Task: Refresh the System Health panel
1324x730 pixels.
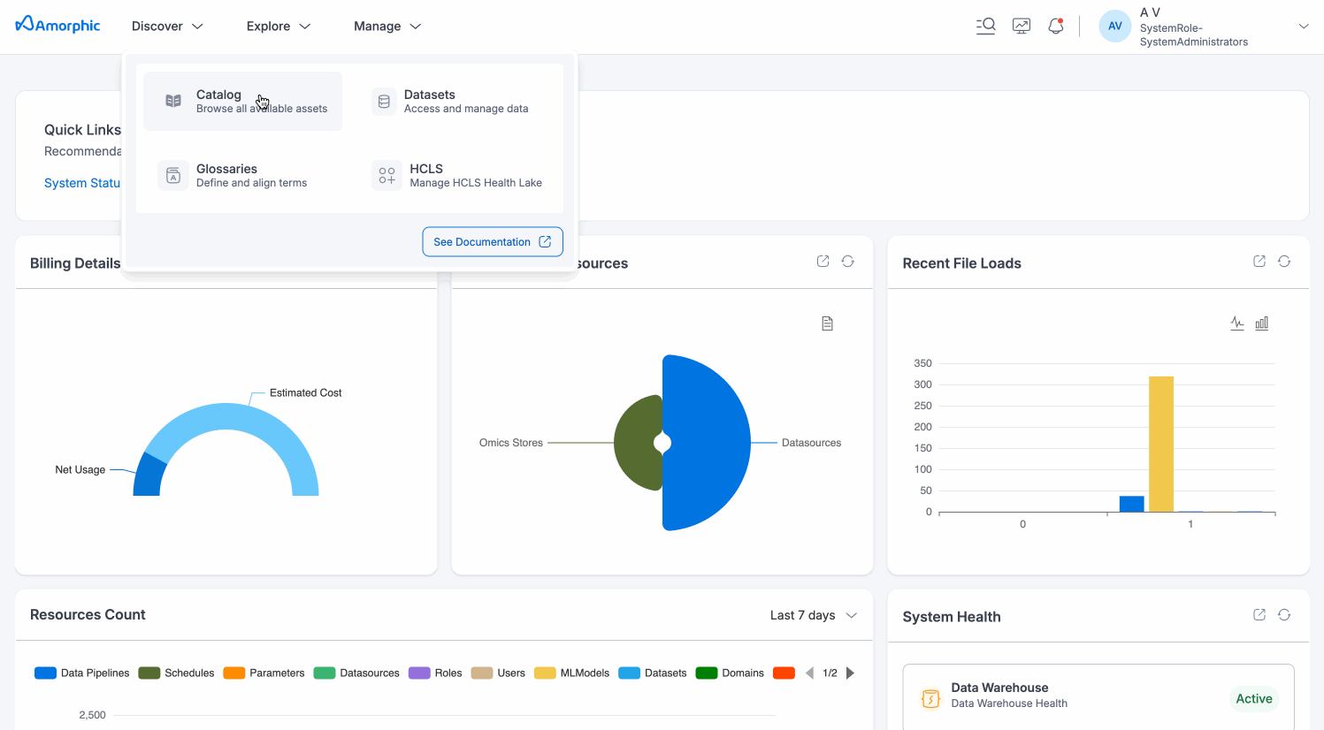Action: click(x=1284, y=615)
